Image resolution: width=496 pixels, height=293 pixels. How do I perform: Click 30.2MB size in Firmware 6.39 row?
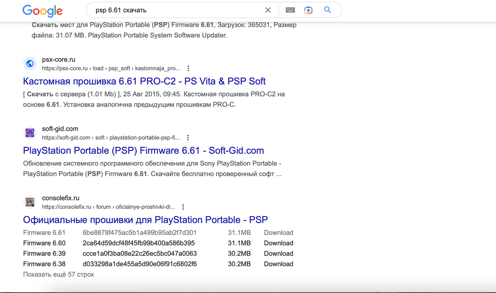click(x=239, y=253)
